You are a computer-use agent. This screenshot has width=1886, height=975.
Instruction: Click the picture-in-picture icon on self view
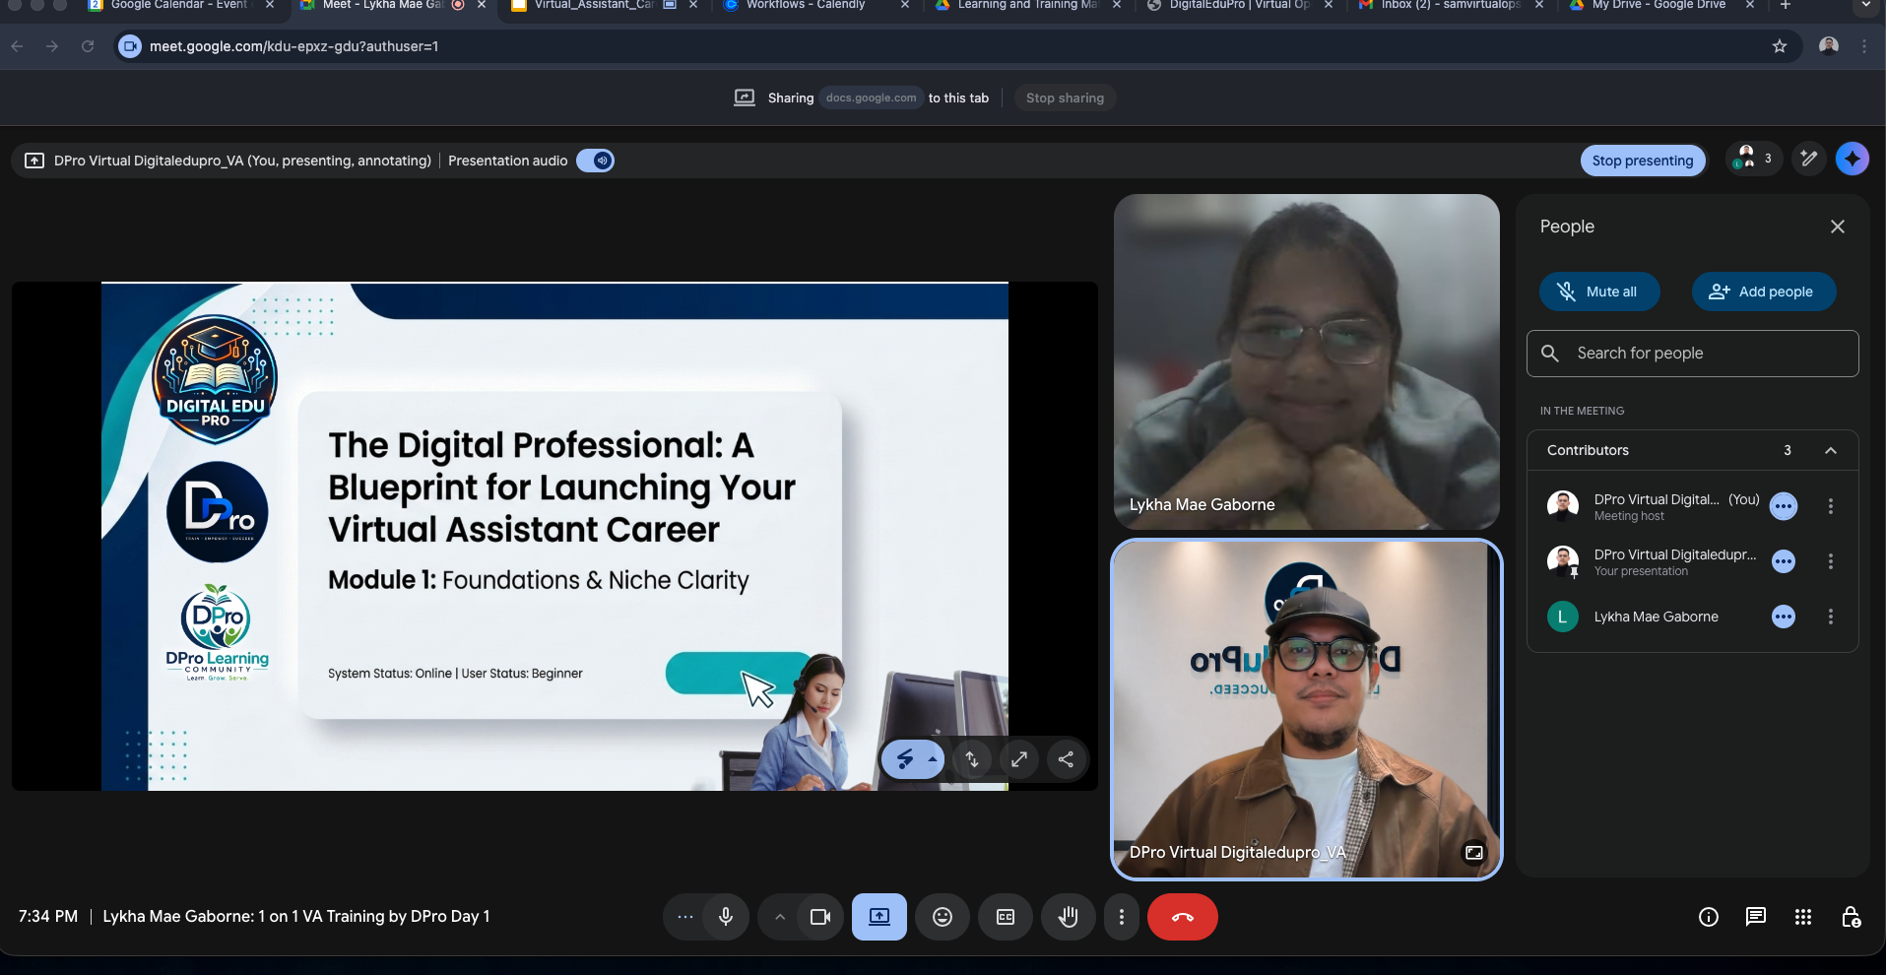pyautogui.click(x=1474, y=853)
